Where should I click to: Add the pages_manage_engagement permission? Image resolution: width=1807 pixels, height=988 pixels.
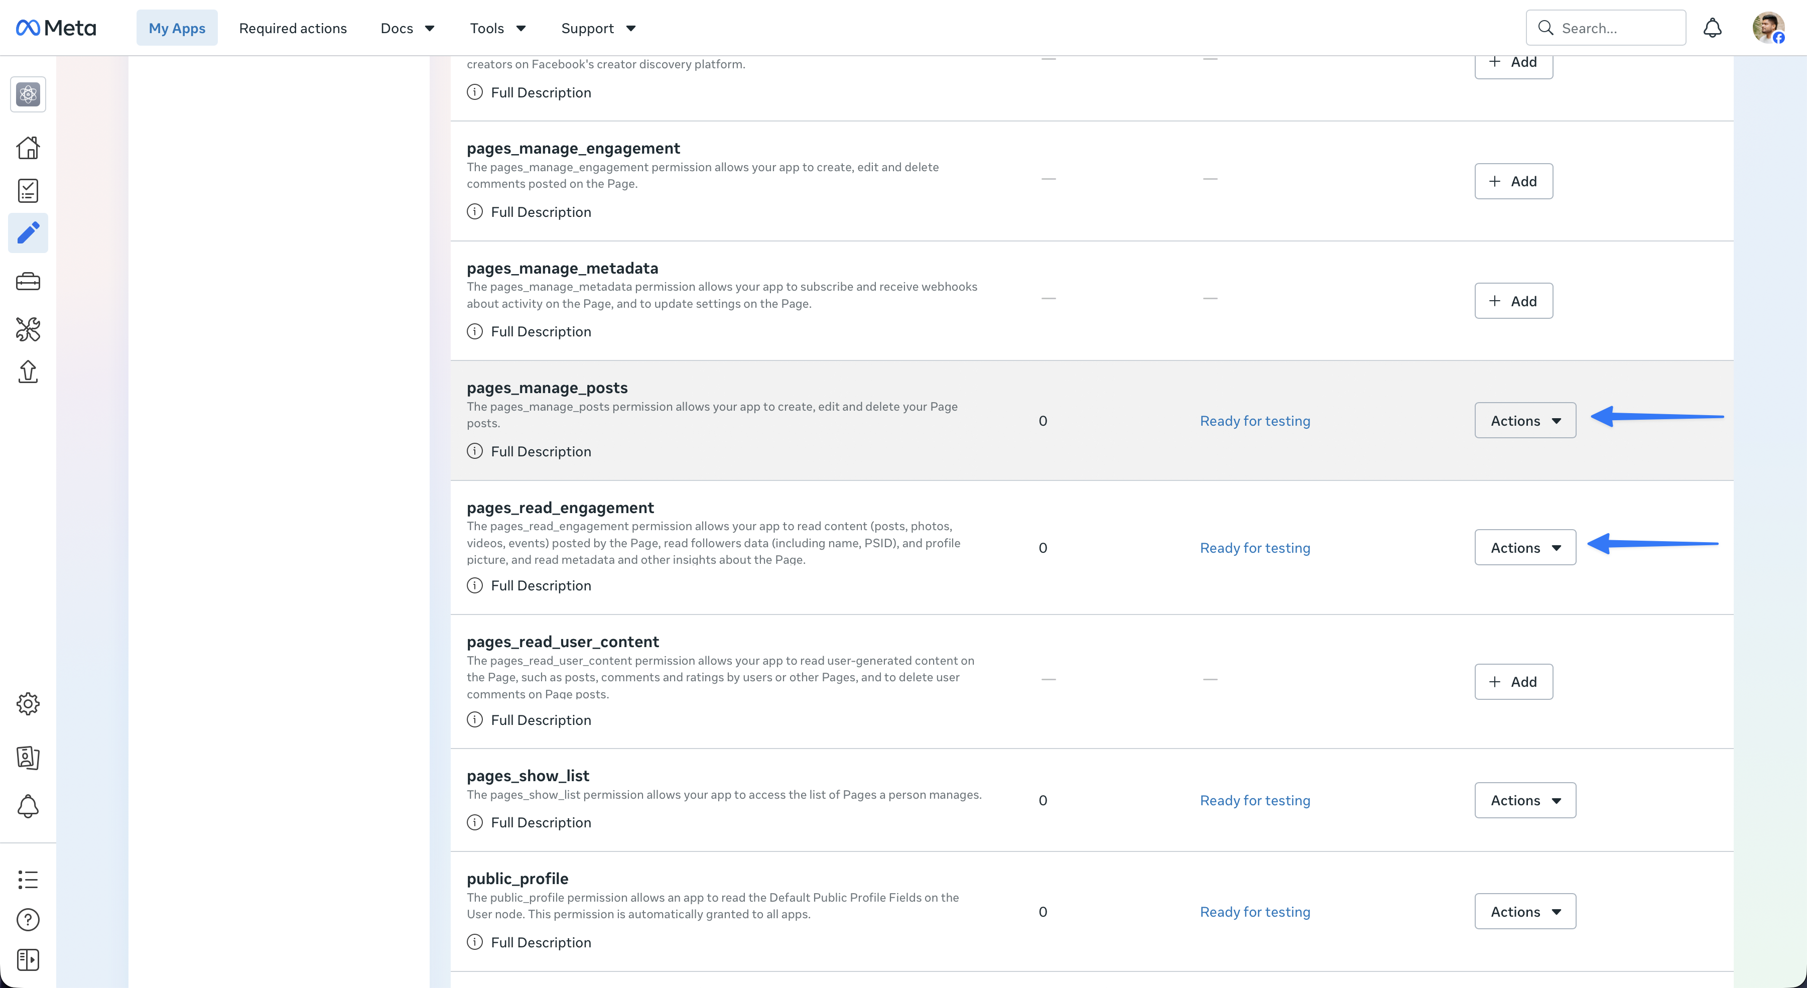pos(1513,181)
